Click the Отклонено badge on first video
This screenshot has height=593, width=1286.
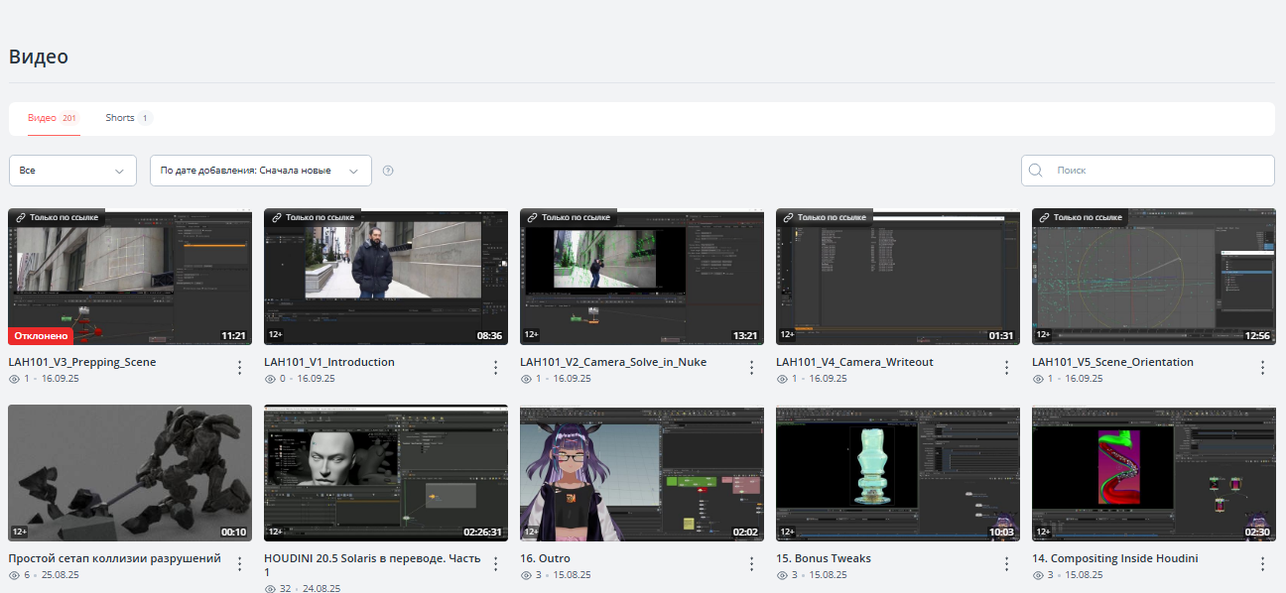tap(42, 336)
